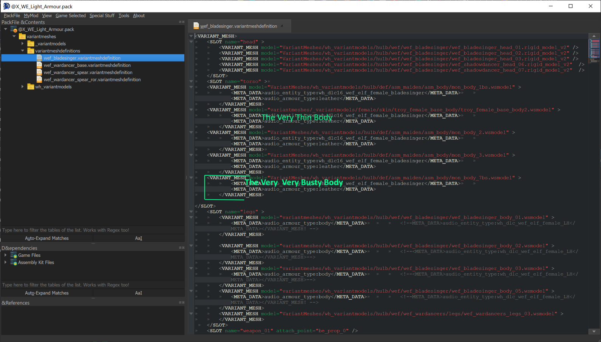This screenshot has height=342, width=601.
Task: Close the References panel
Action: coord(183,302)
